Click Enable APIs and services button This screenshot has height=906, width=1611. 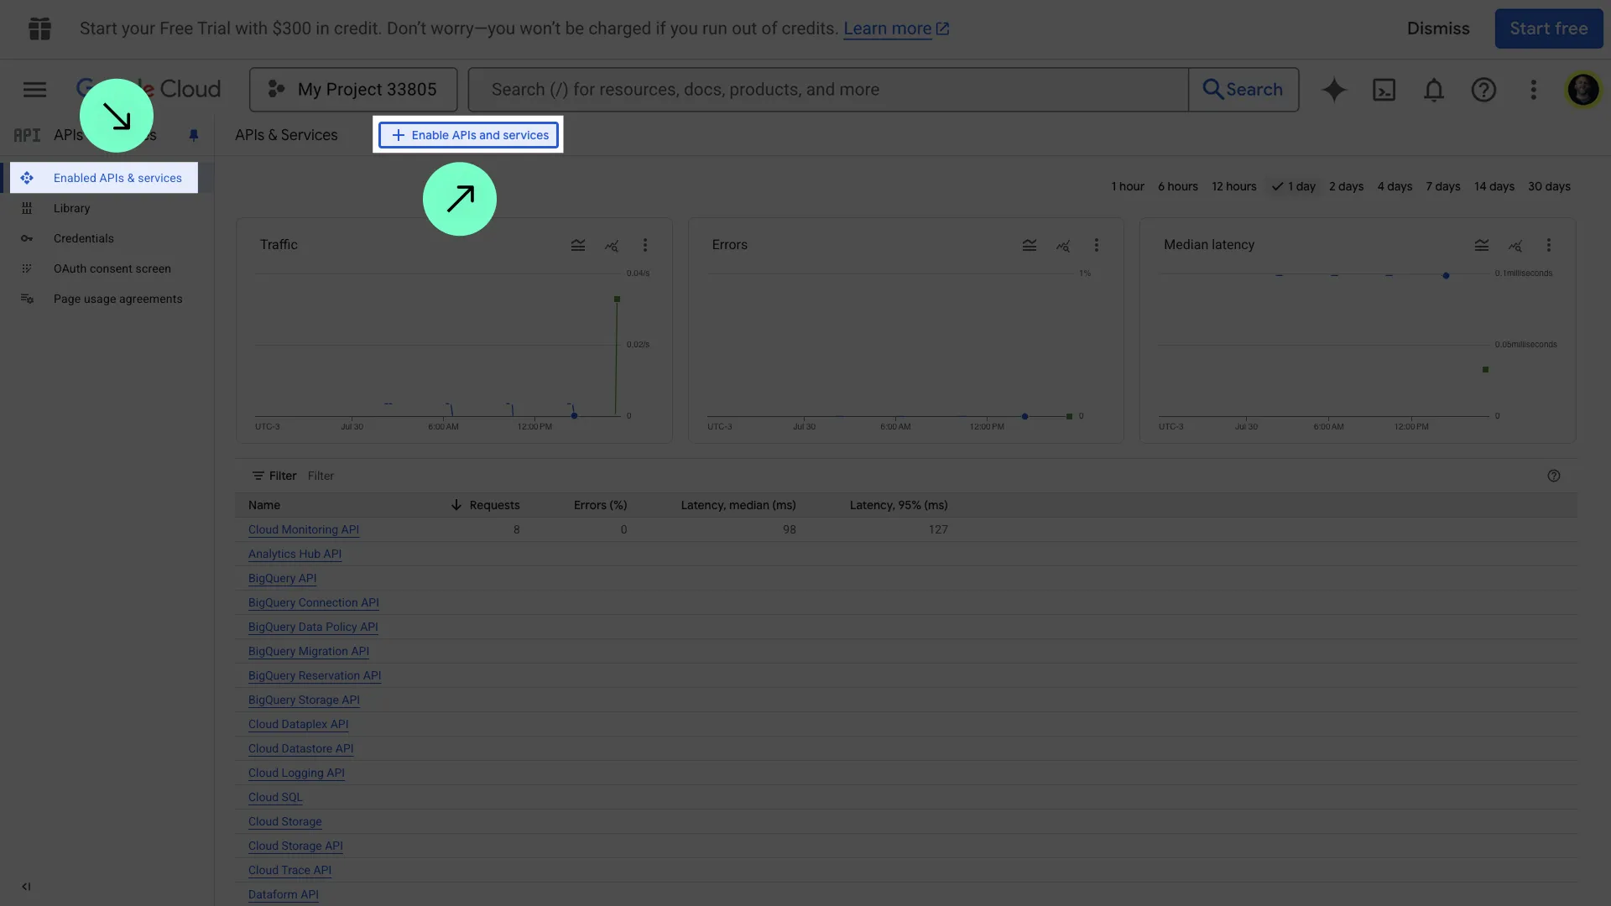point(468,135)
